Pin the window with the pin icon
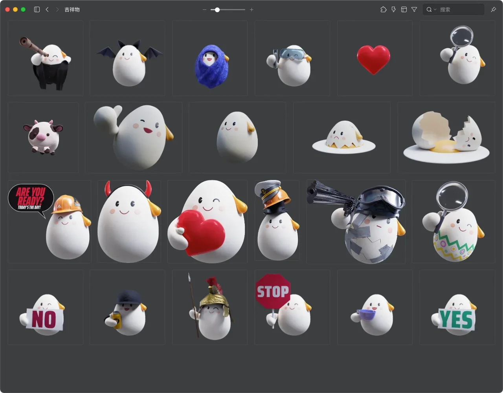This screenshot has width=503, height=393. coord(493,9)
